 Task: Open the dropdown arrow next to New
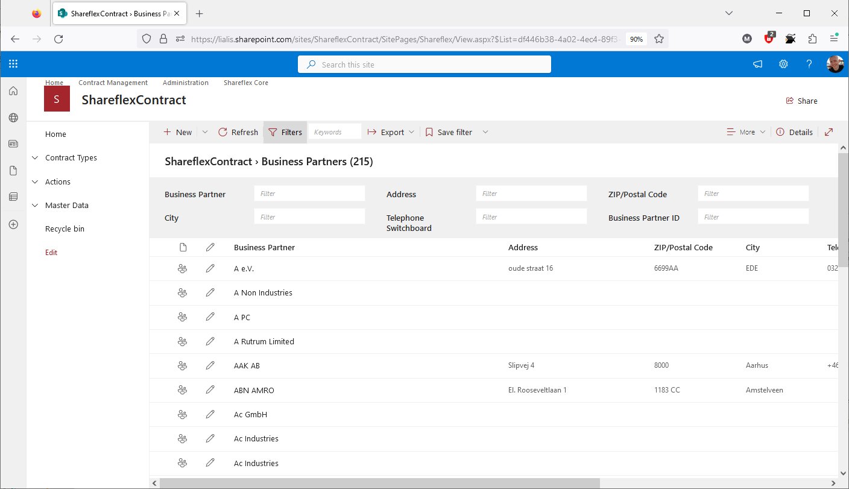pyautogui.click(x=204, y=132)
